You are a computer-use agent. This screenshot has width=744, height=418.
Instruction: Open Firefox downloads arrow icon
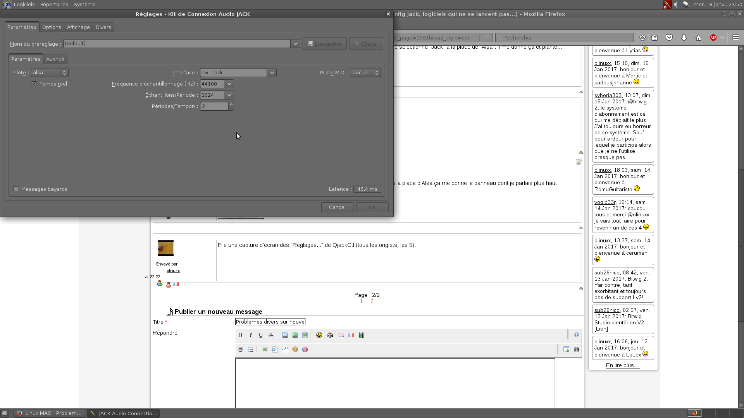click(684, 38)
